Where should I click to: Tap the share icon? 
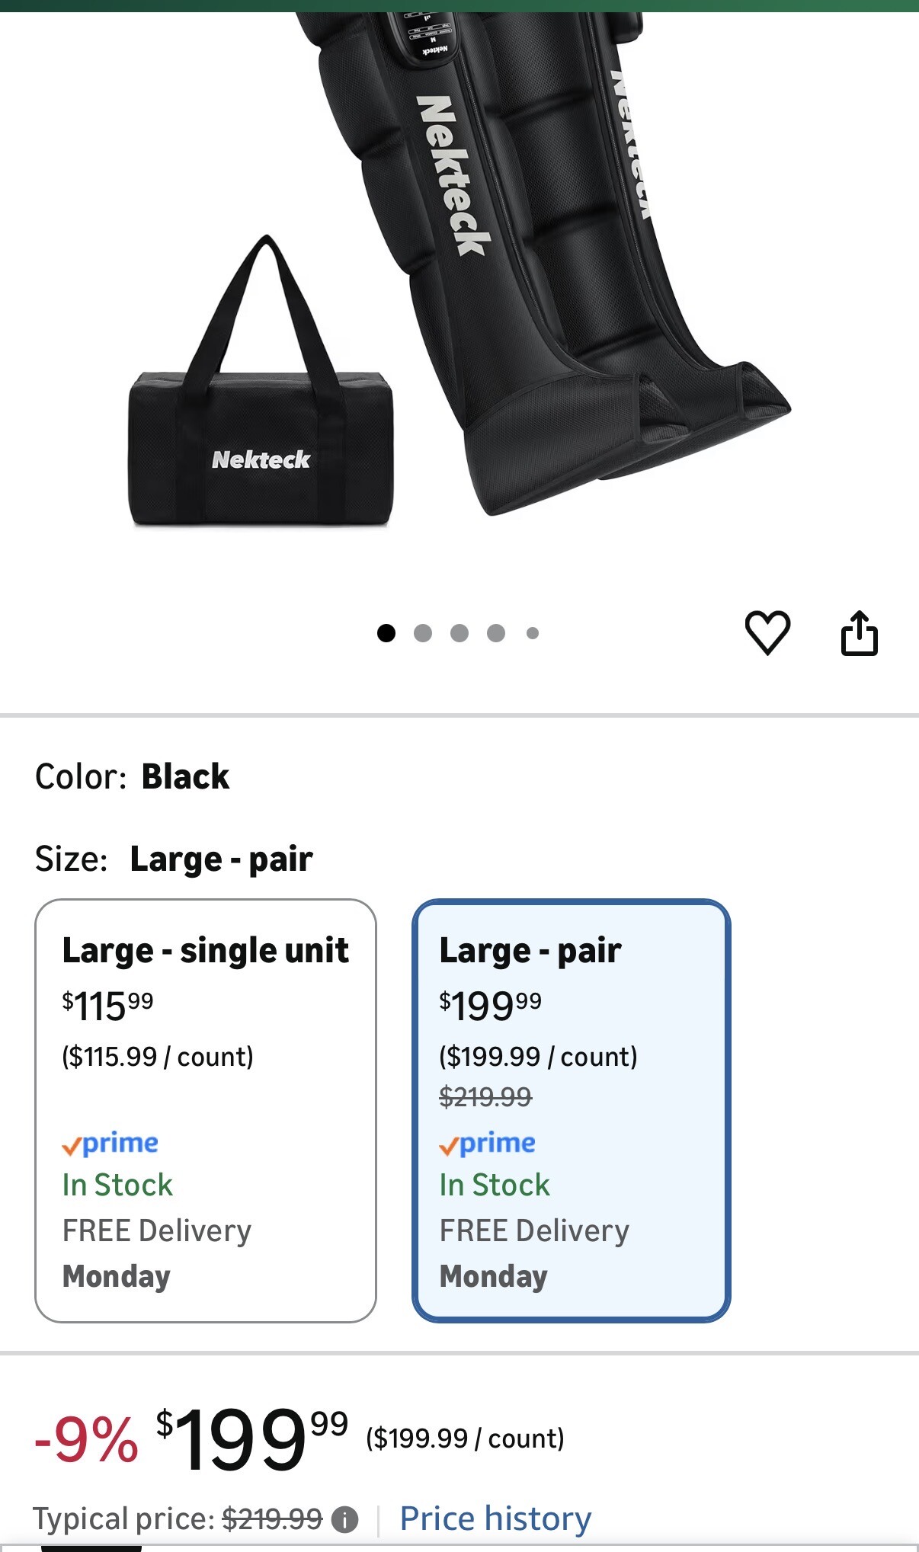click(859, 633)
